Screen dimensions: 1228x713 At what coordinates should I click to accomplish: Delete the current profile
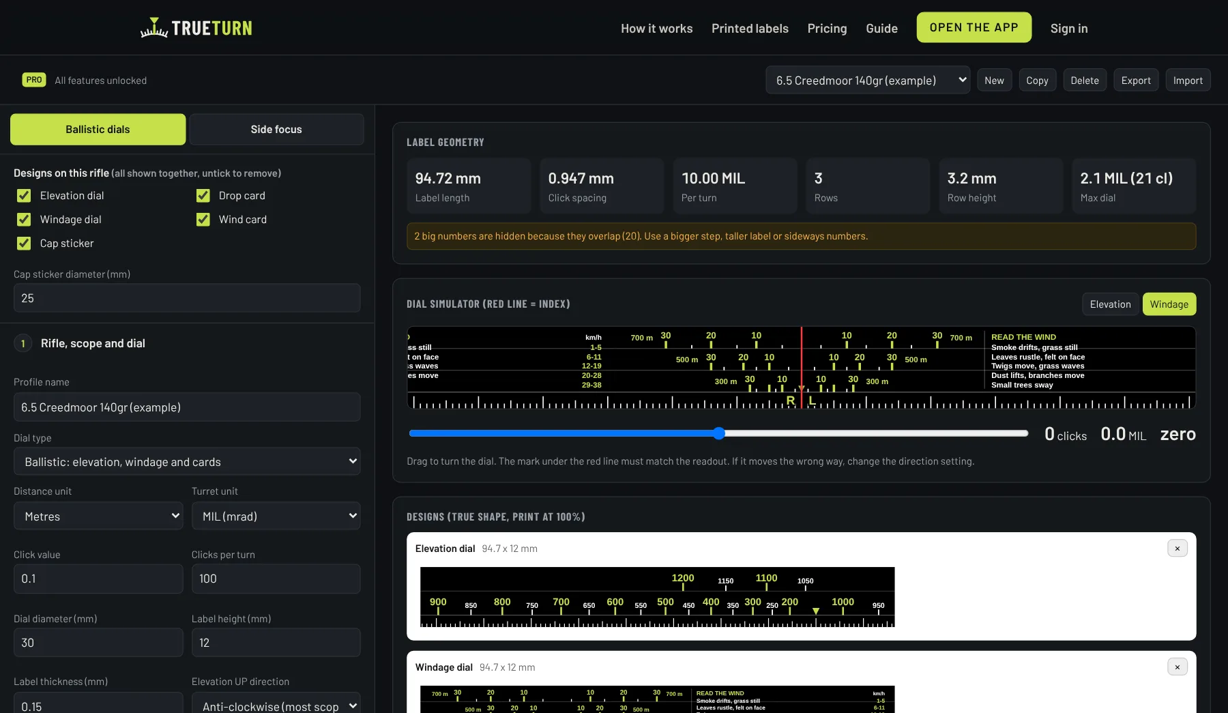point(1085,80)
